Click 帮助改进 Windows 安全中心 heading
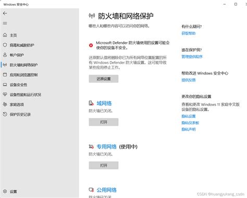The height and width of the screenshot is (198, 247). [x=205, y=73]
